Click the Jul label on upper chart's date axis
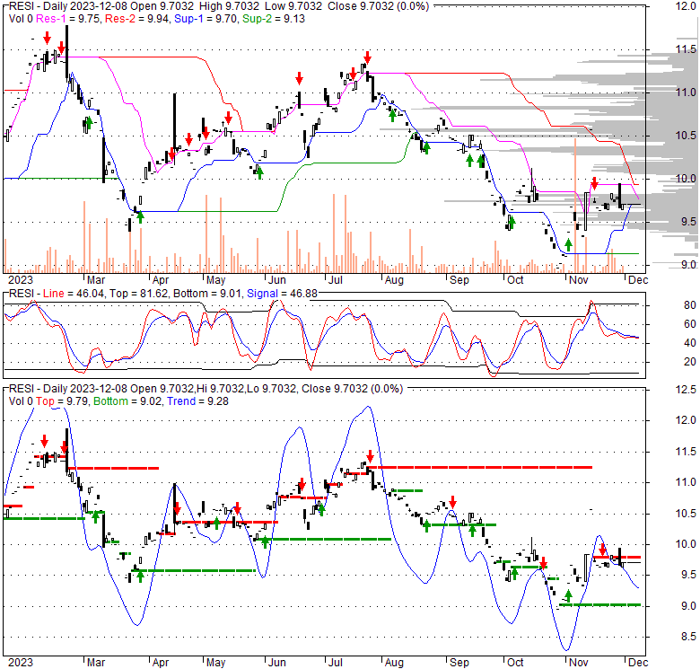Image resolution: width=700 pixels, height=669 pixels. coord(336,280)
